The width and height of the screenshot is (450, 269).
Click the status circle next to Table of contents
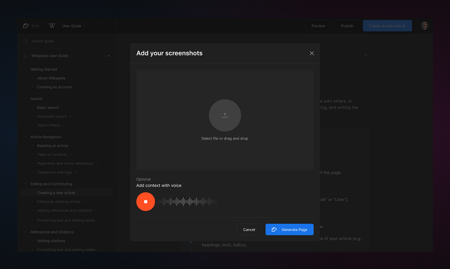pos(70,155)
